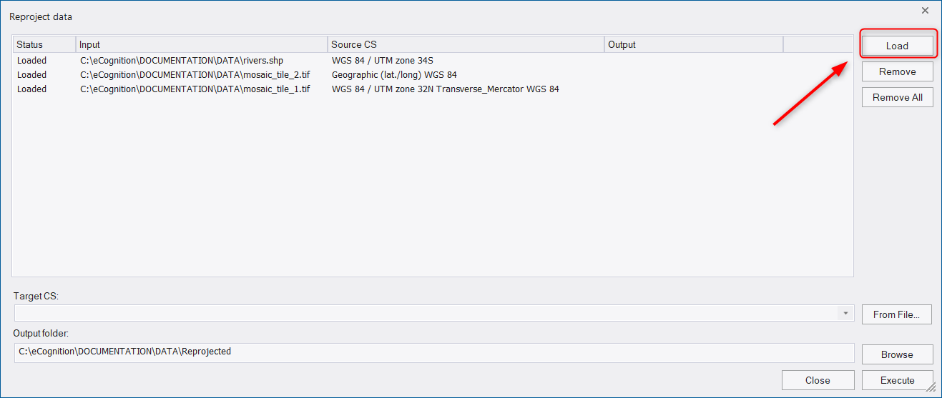Click the Remove button
The image size is (942, 398).
(x=897, y=71)
